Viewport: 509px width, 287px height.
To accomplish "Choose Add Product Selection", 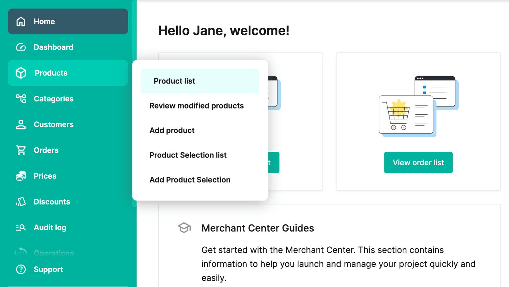I will pos(190,180).
